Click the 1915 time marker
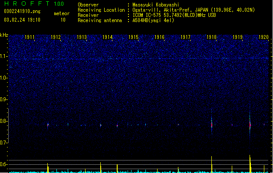Screen dimensions: 273x173 coord(133,37)
